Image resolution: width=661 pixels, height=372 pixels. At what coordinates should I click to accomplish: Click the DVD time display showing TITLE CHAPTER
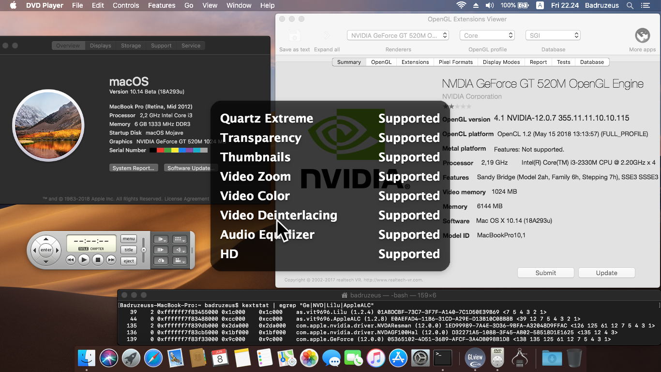click(91, 243)
